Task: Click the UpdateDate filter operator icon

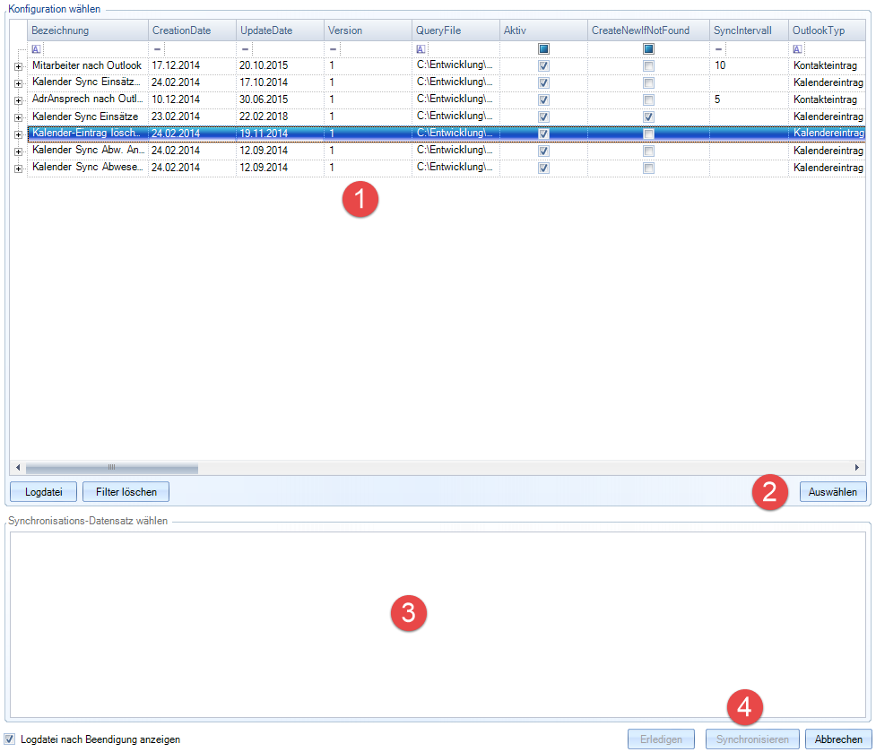Action: pos(246,49)
